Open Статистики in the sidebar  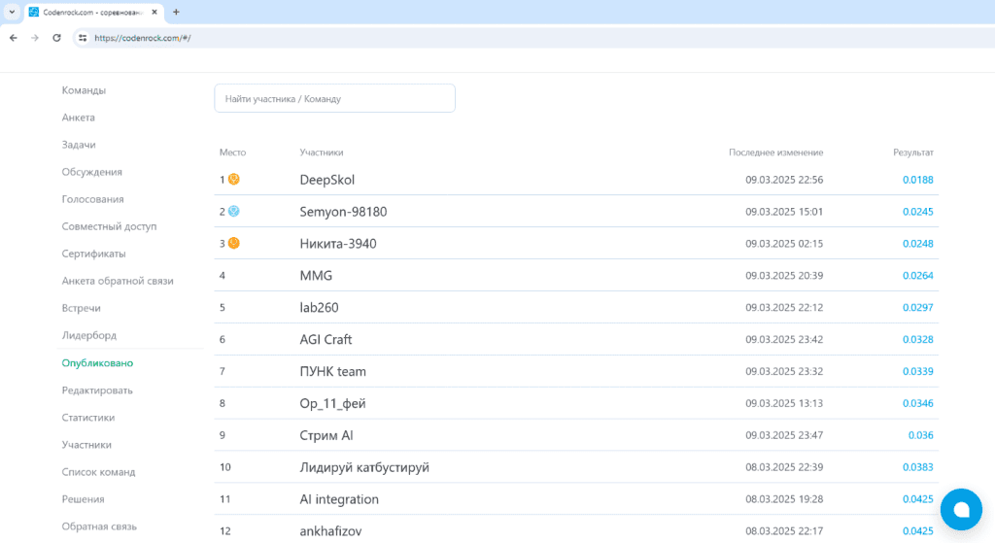[x=88, y=418]
